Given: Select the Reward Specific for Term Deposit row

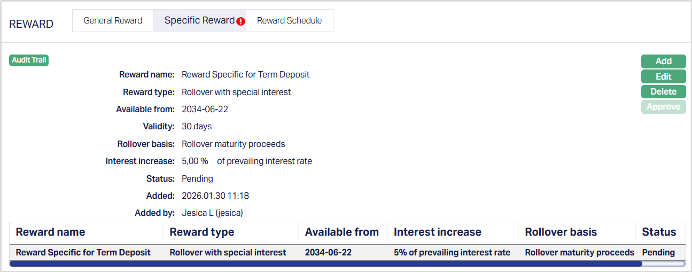Looking at the screenshot, I should pos(83,252).
